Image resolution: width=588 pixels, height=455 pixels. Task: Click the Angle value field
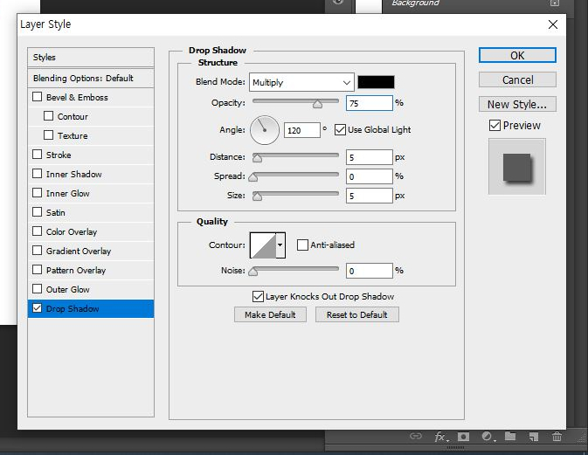302,130
